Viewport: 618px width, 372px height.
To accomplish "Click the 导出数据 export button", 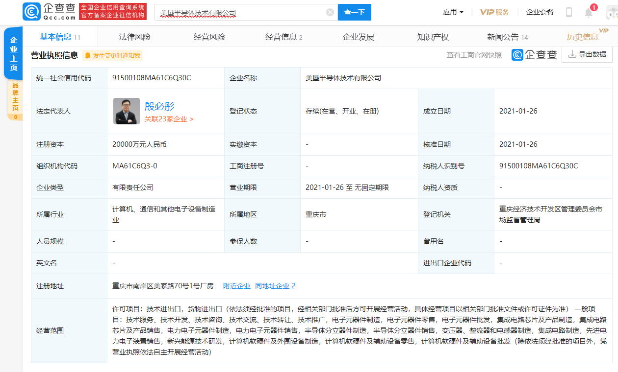I will (587, 54).
